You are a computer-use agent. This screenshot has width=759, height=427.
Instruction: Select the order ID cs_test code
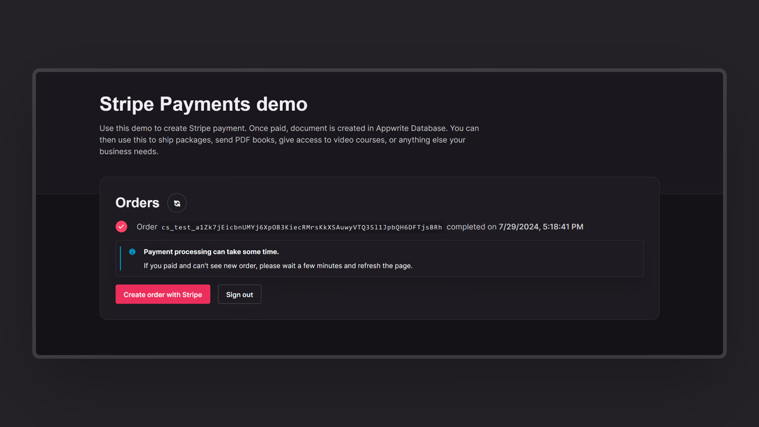click(x=302, y=227)
